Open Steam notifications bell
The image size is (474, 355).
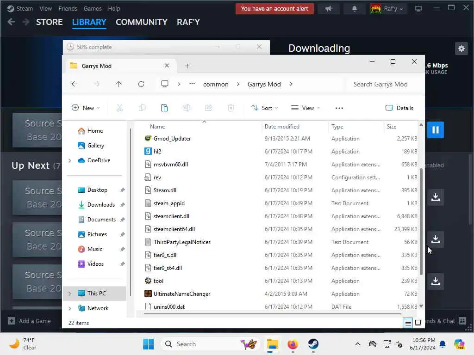(x=354, y=9)
